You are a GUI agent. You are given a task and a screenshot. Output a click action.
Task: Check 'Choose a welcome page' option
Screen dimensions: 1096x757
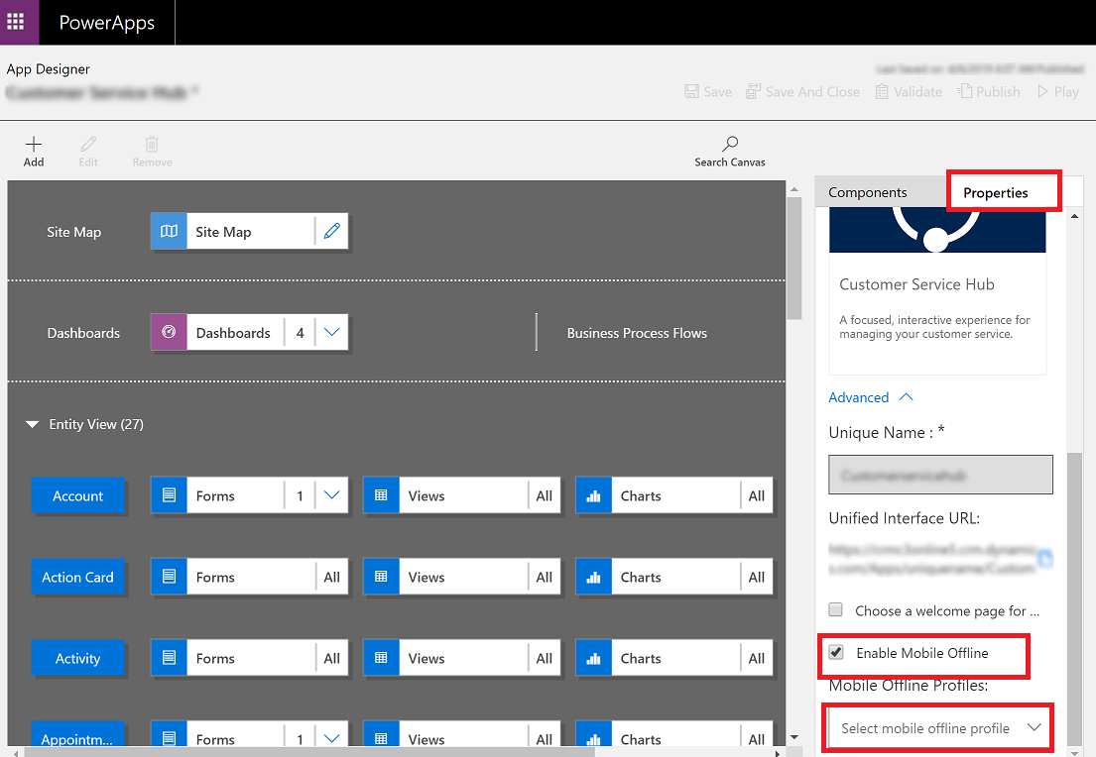[836, 610]
